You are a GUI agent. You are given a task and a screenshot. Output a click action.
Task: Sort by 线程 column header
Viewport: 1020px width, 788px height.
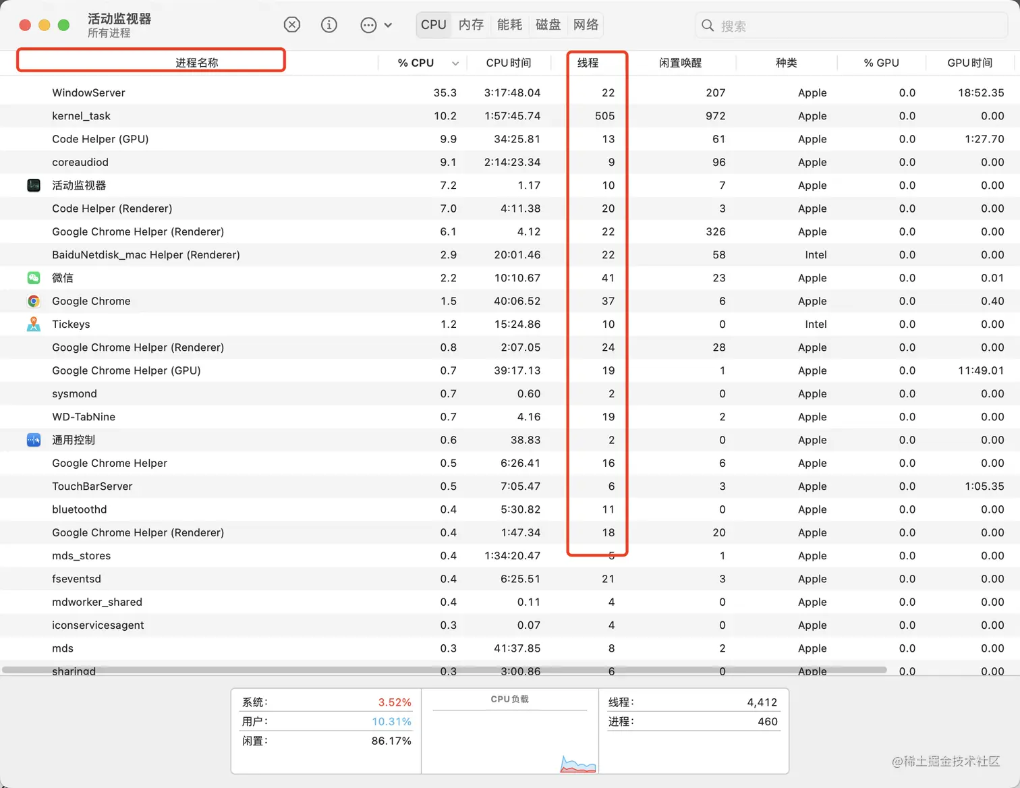[x=588, y=63]
